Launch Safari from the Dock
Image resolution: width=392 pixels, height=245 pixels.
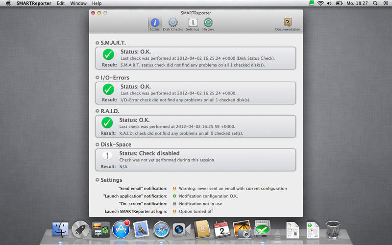click(x=161, y=228)
